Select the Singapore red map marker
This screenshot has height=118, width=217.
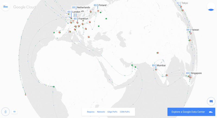coord(190,77)
